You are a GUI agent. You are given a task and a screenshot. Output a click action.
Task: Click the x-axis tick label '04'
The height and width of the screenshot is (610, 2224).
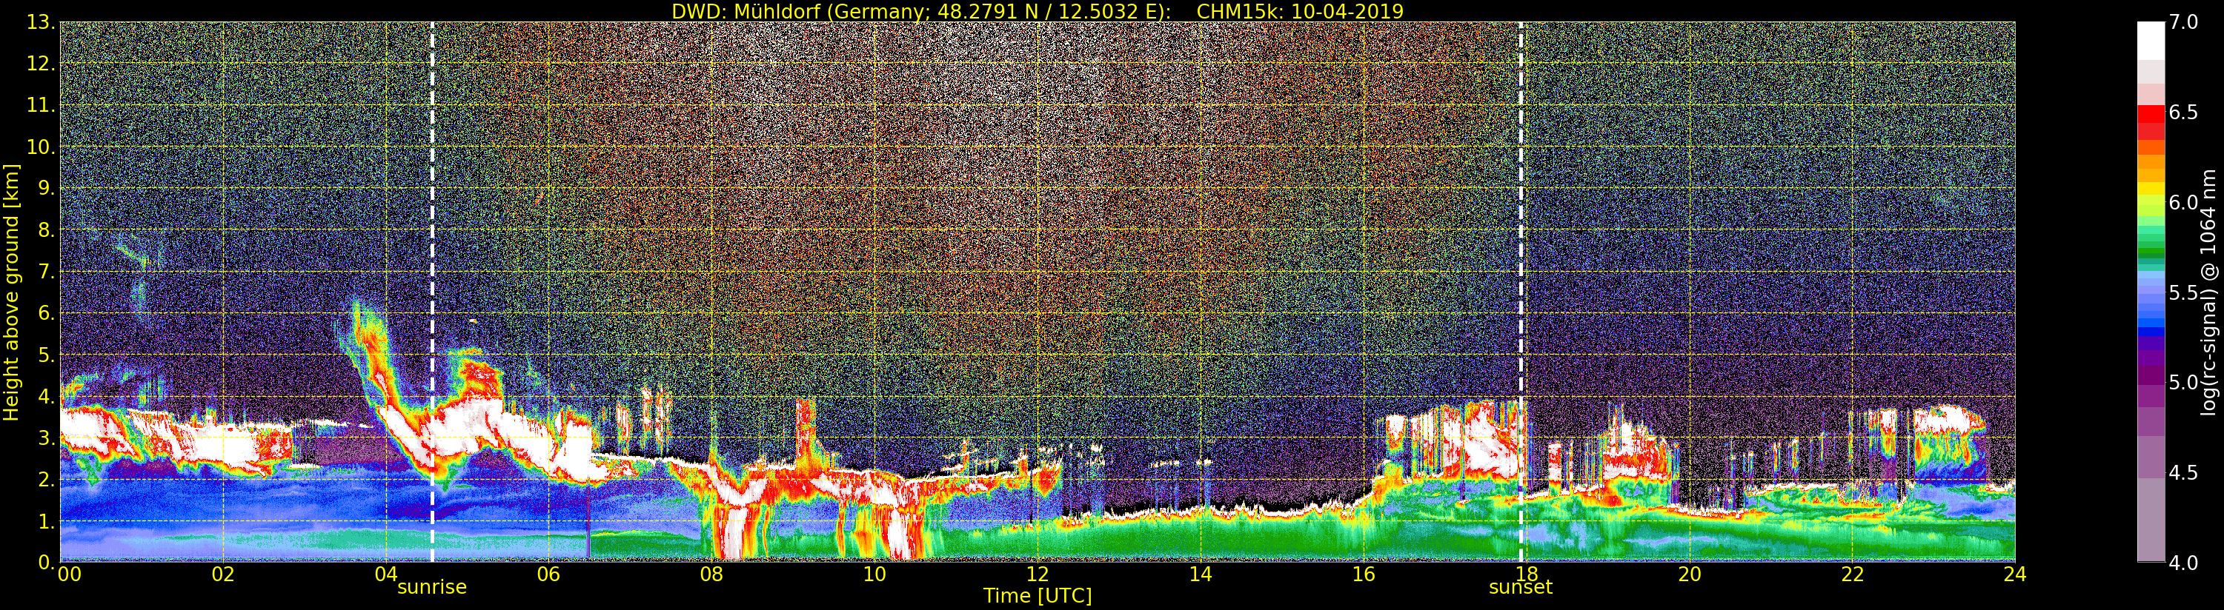pyautogui.click(x=386, y=574)
